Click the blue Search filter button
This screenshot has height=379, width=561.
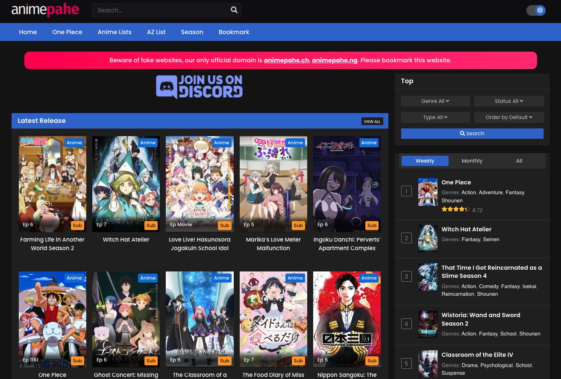[472, 134]
